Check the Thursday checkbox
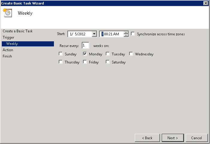 (x=61, y=62)
